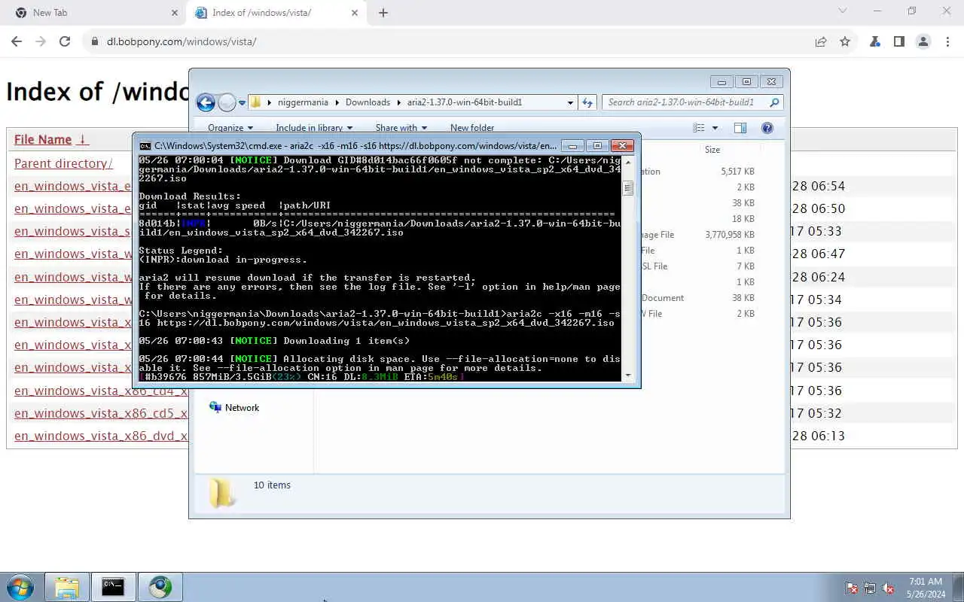Open the Explorer address history dropdown
Screen dimensions: 964x602
[570, 102]
